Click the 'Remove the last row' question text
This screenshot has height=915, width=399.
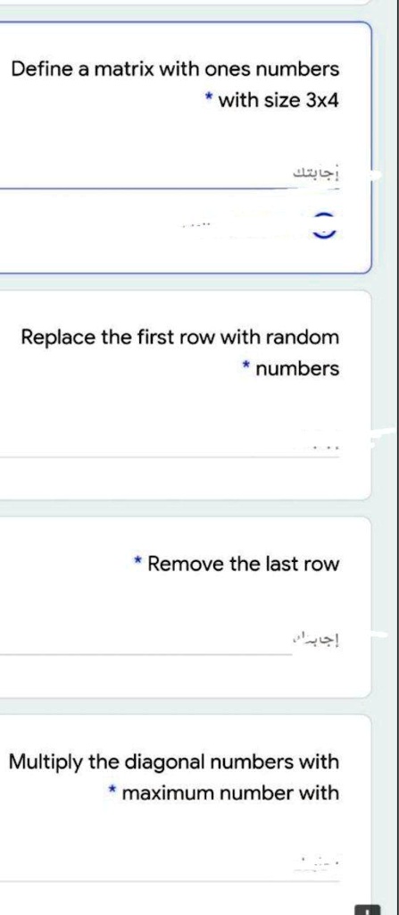(x=244, y=564)
